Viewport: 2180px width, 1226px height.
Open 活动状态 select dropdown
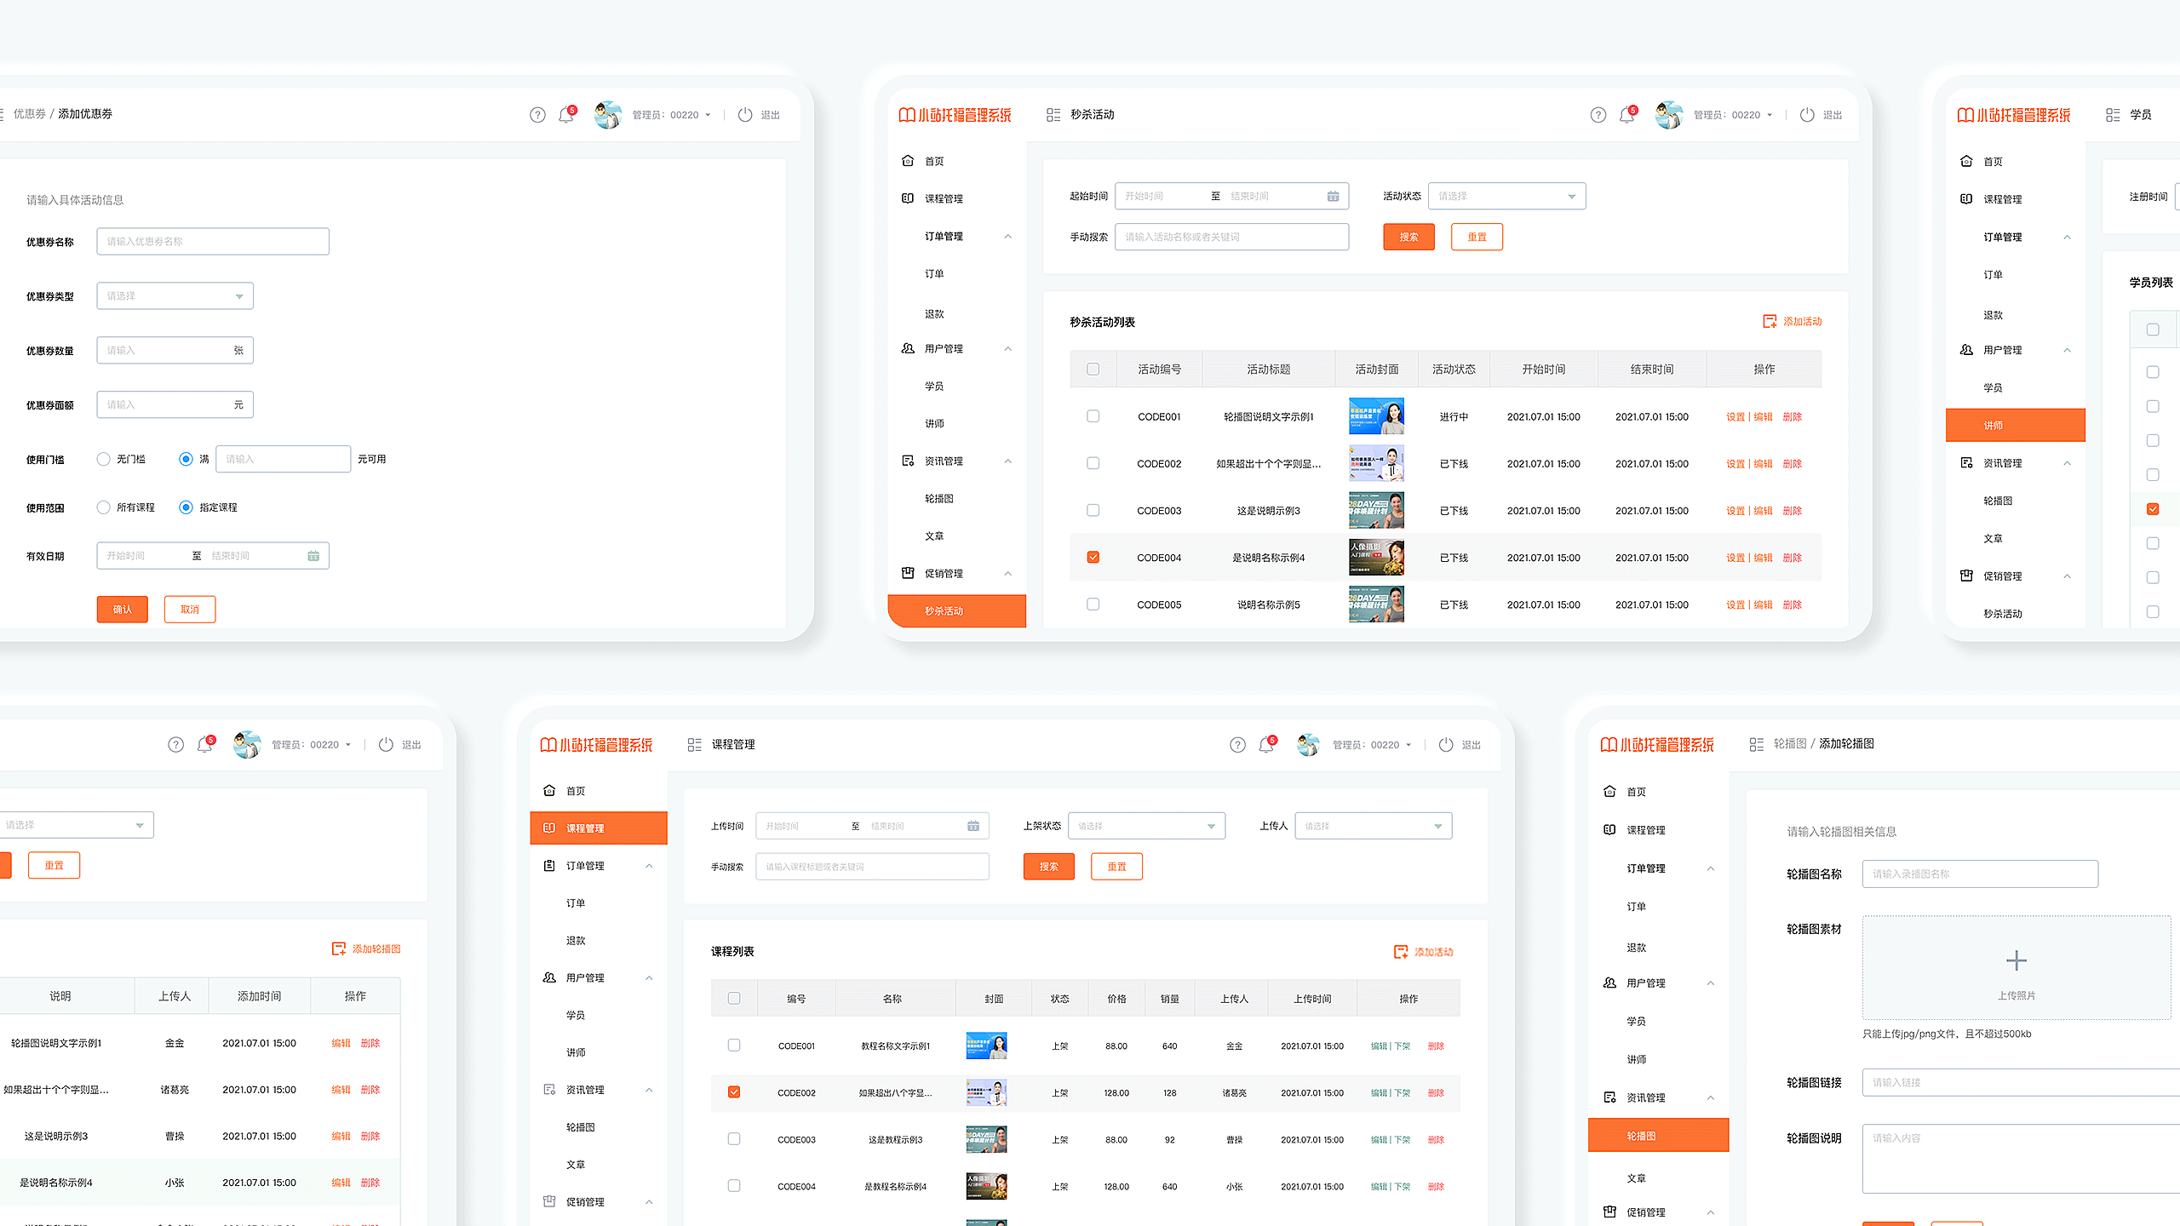point(1506,196)
